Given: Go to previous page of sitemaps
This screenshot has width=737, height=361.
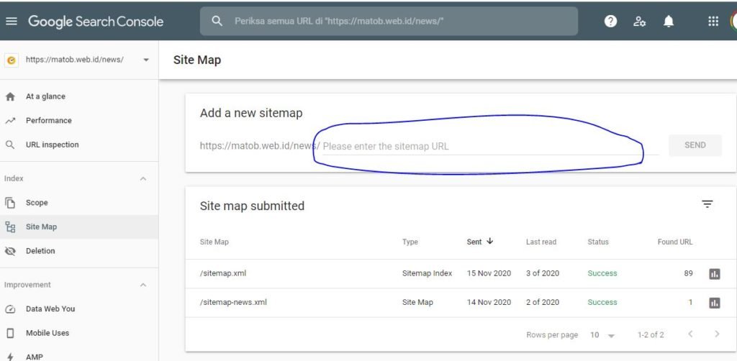Looking at the screenshot, I should pyautogui.click(x=690, y=334).
